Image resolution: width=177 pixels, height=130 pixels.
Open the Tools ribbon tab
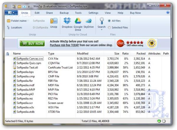[x=78, y=13]
